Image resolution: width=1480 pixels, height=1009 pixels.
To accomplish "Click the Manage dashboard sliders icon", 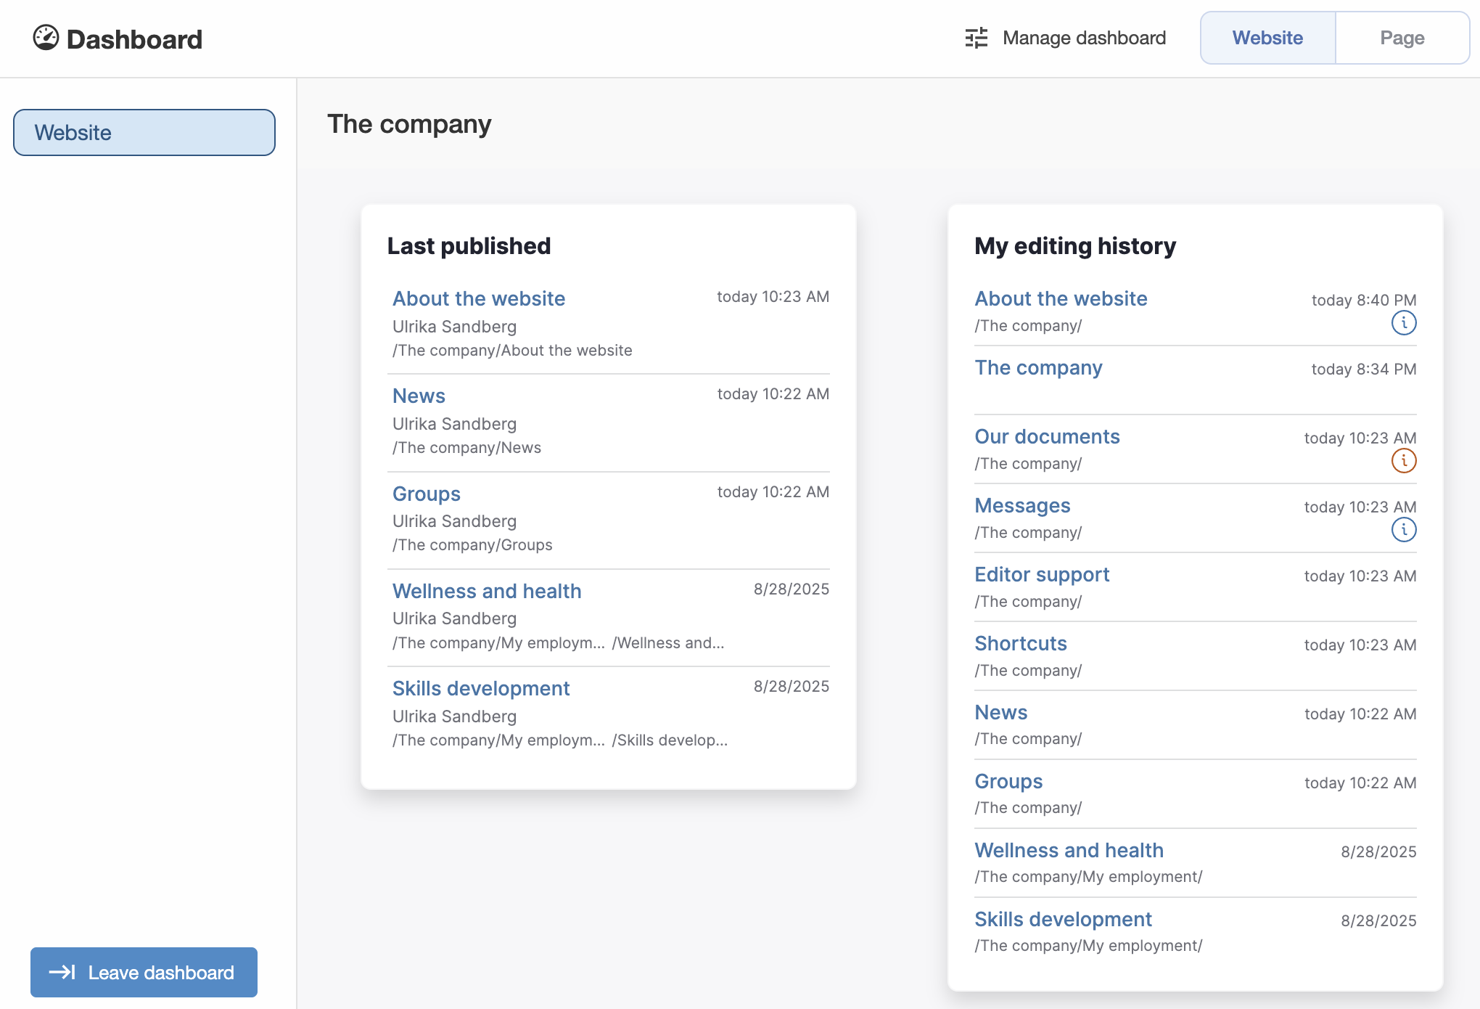I will coord(977,38).
